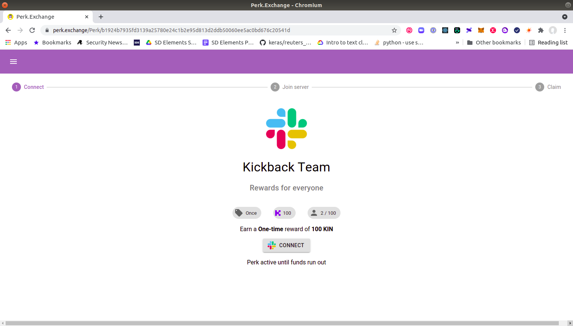The image size is (573, 326).
Task: Open the Chromium three-dot menu
Action: point(565,30)
